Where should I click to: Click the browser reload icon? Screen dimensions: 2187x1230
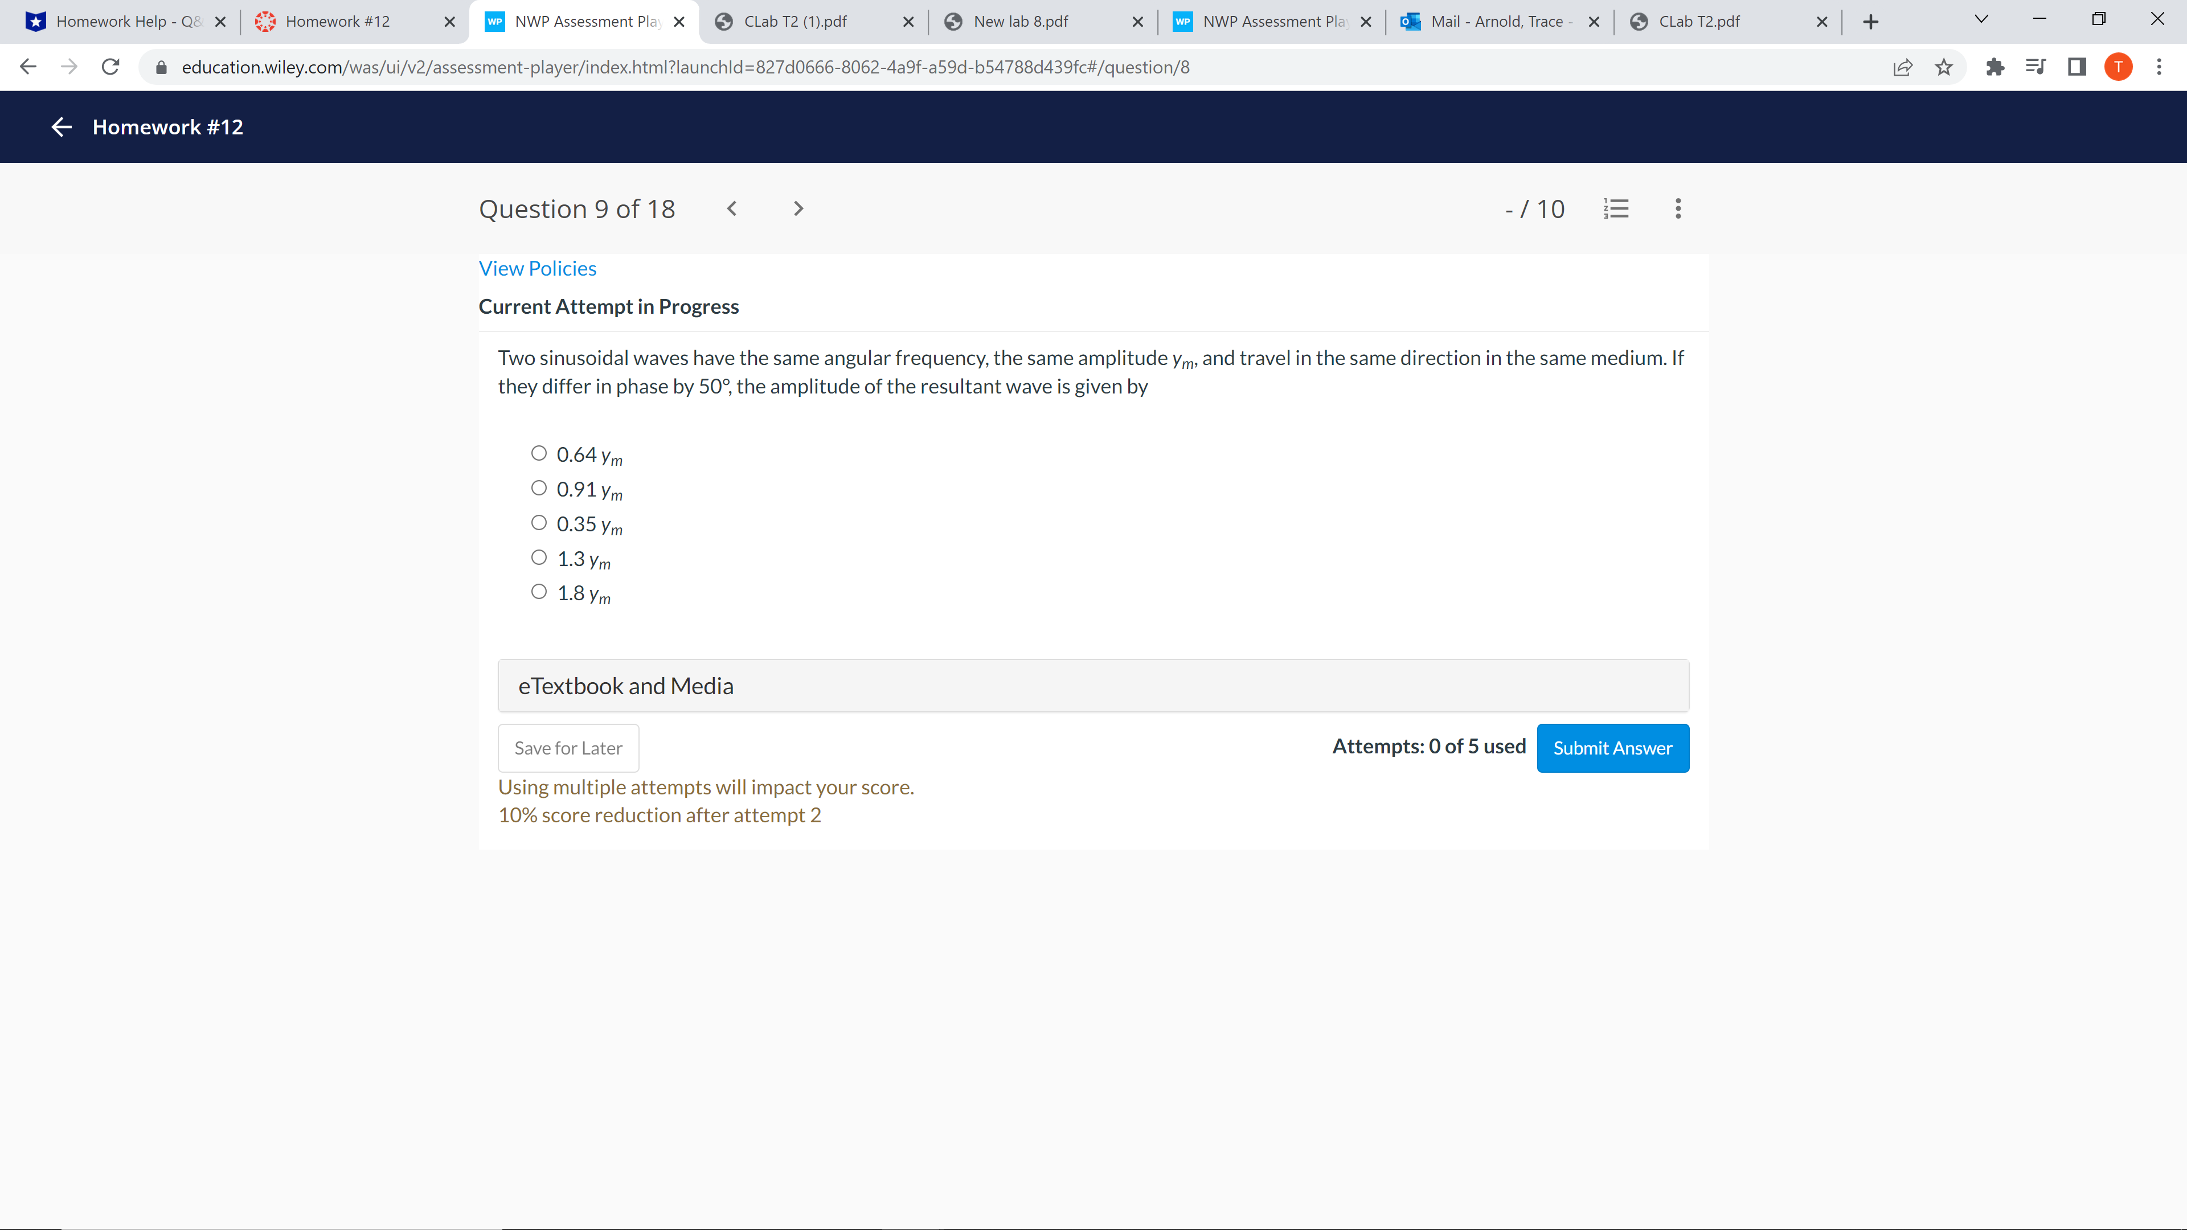pyautogui.click(x=110, y=67)
